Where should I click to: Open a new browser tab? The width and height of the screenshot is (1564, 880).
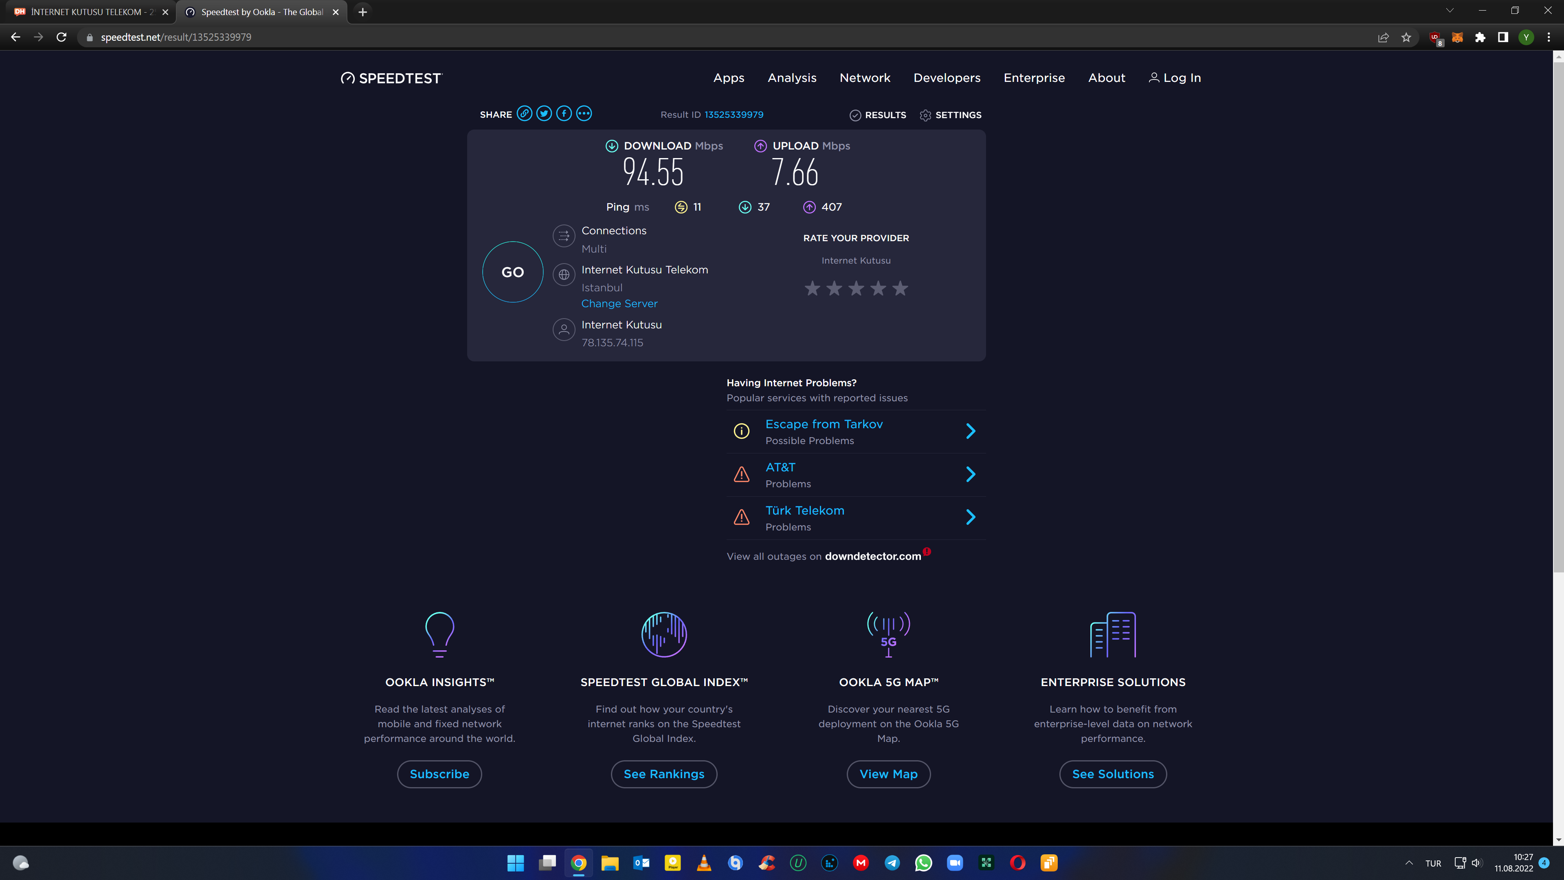pyautogui.click(x=362, y=12)
